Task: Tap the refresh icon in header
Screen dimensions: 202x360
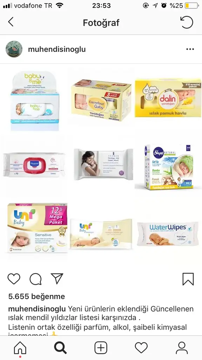Action: [x=187, y=22]
